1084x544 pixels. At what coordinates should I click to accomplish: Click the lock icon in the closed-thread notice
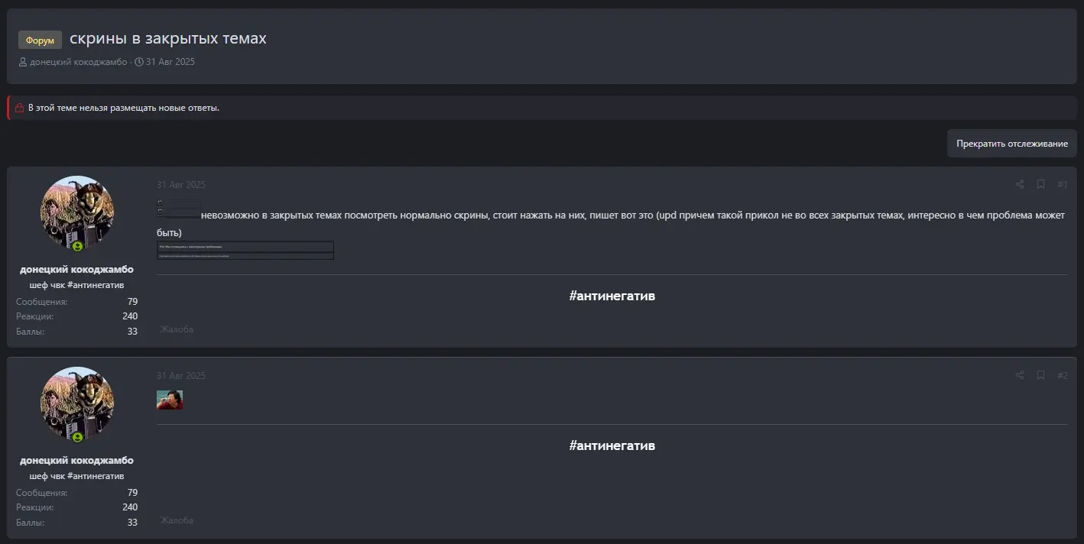click(x=20, y=108)
